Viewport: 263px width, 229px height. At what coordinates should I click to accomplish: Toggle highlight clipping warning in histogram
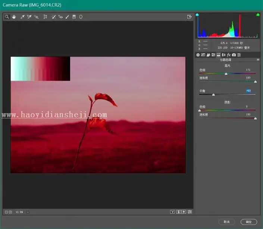pyautogui.click(x=258, y=15)
